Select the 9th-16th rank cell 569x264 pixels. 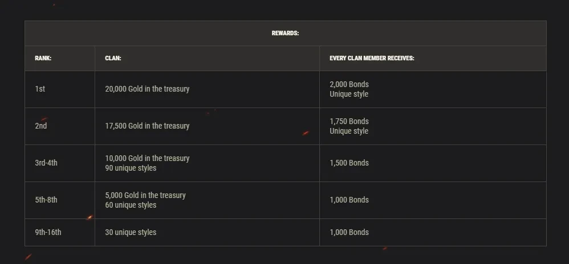click(48, 232)
